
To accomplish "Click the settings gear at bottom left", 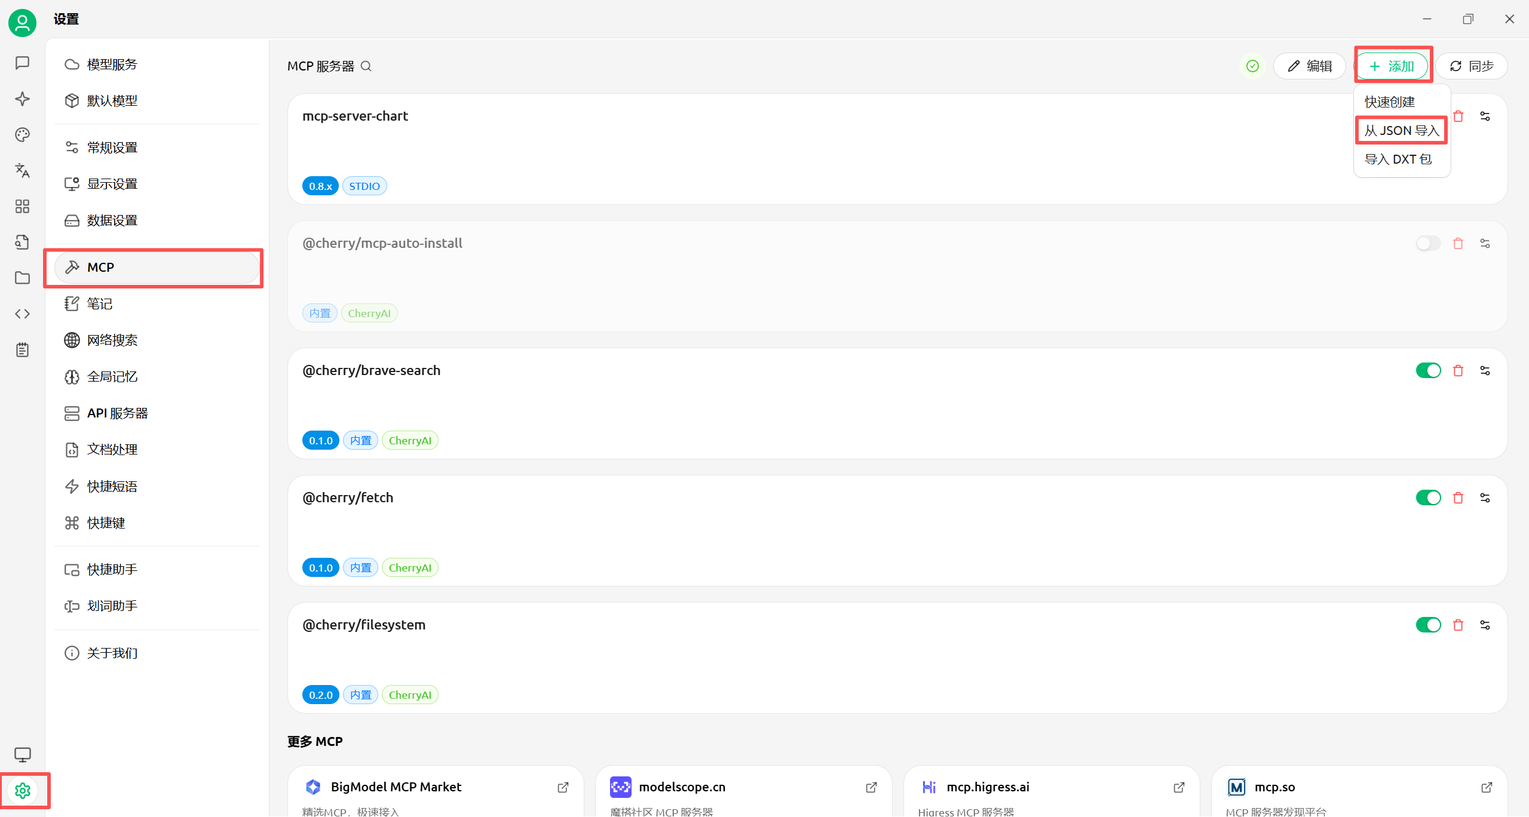I will click(23, 791).
